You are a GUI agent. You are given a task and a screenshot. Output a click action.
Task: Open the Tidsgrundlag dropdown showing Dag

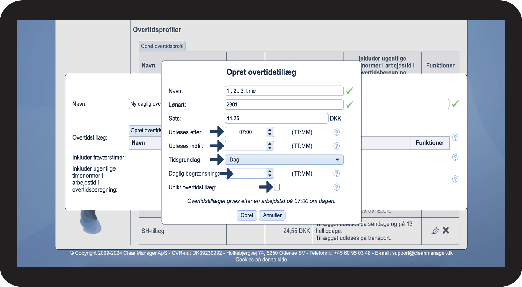pos(284,160)
